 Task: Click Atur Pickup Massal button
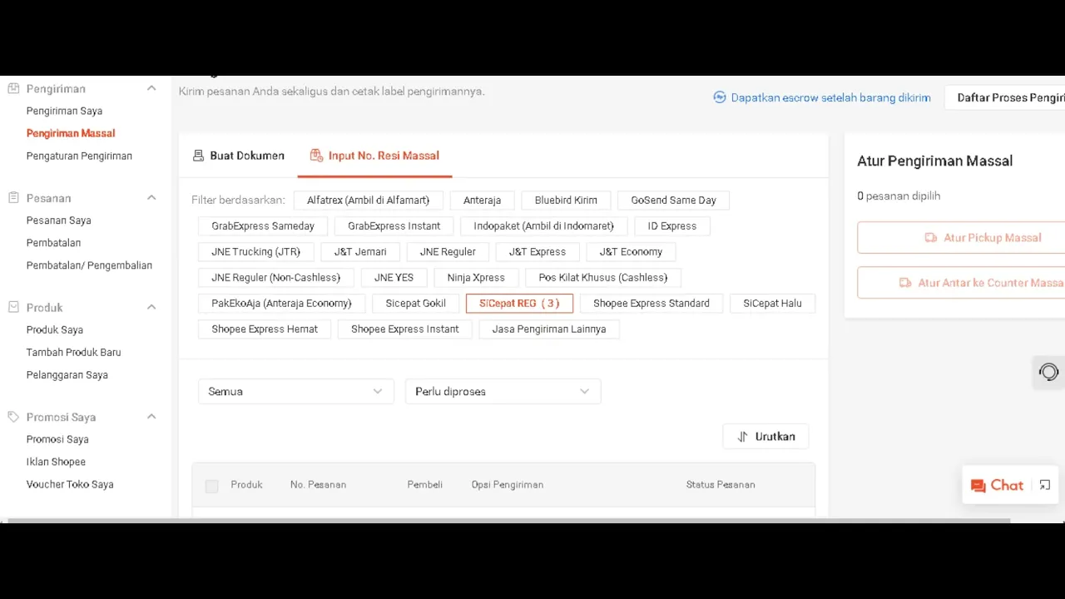click(x=961, y=238)
